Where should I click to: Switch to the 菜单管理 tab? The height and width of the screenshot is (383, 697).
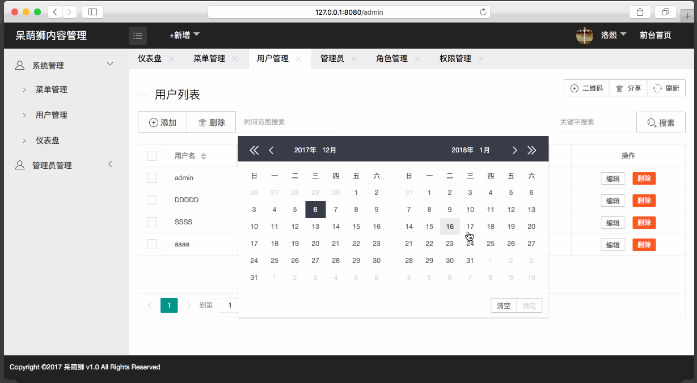click(x=209, y=58)
